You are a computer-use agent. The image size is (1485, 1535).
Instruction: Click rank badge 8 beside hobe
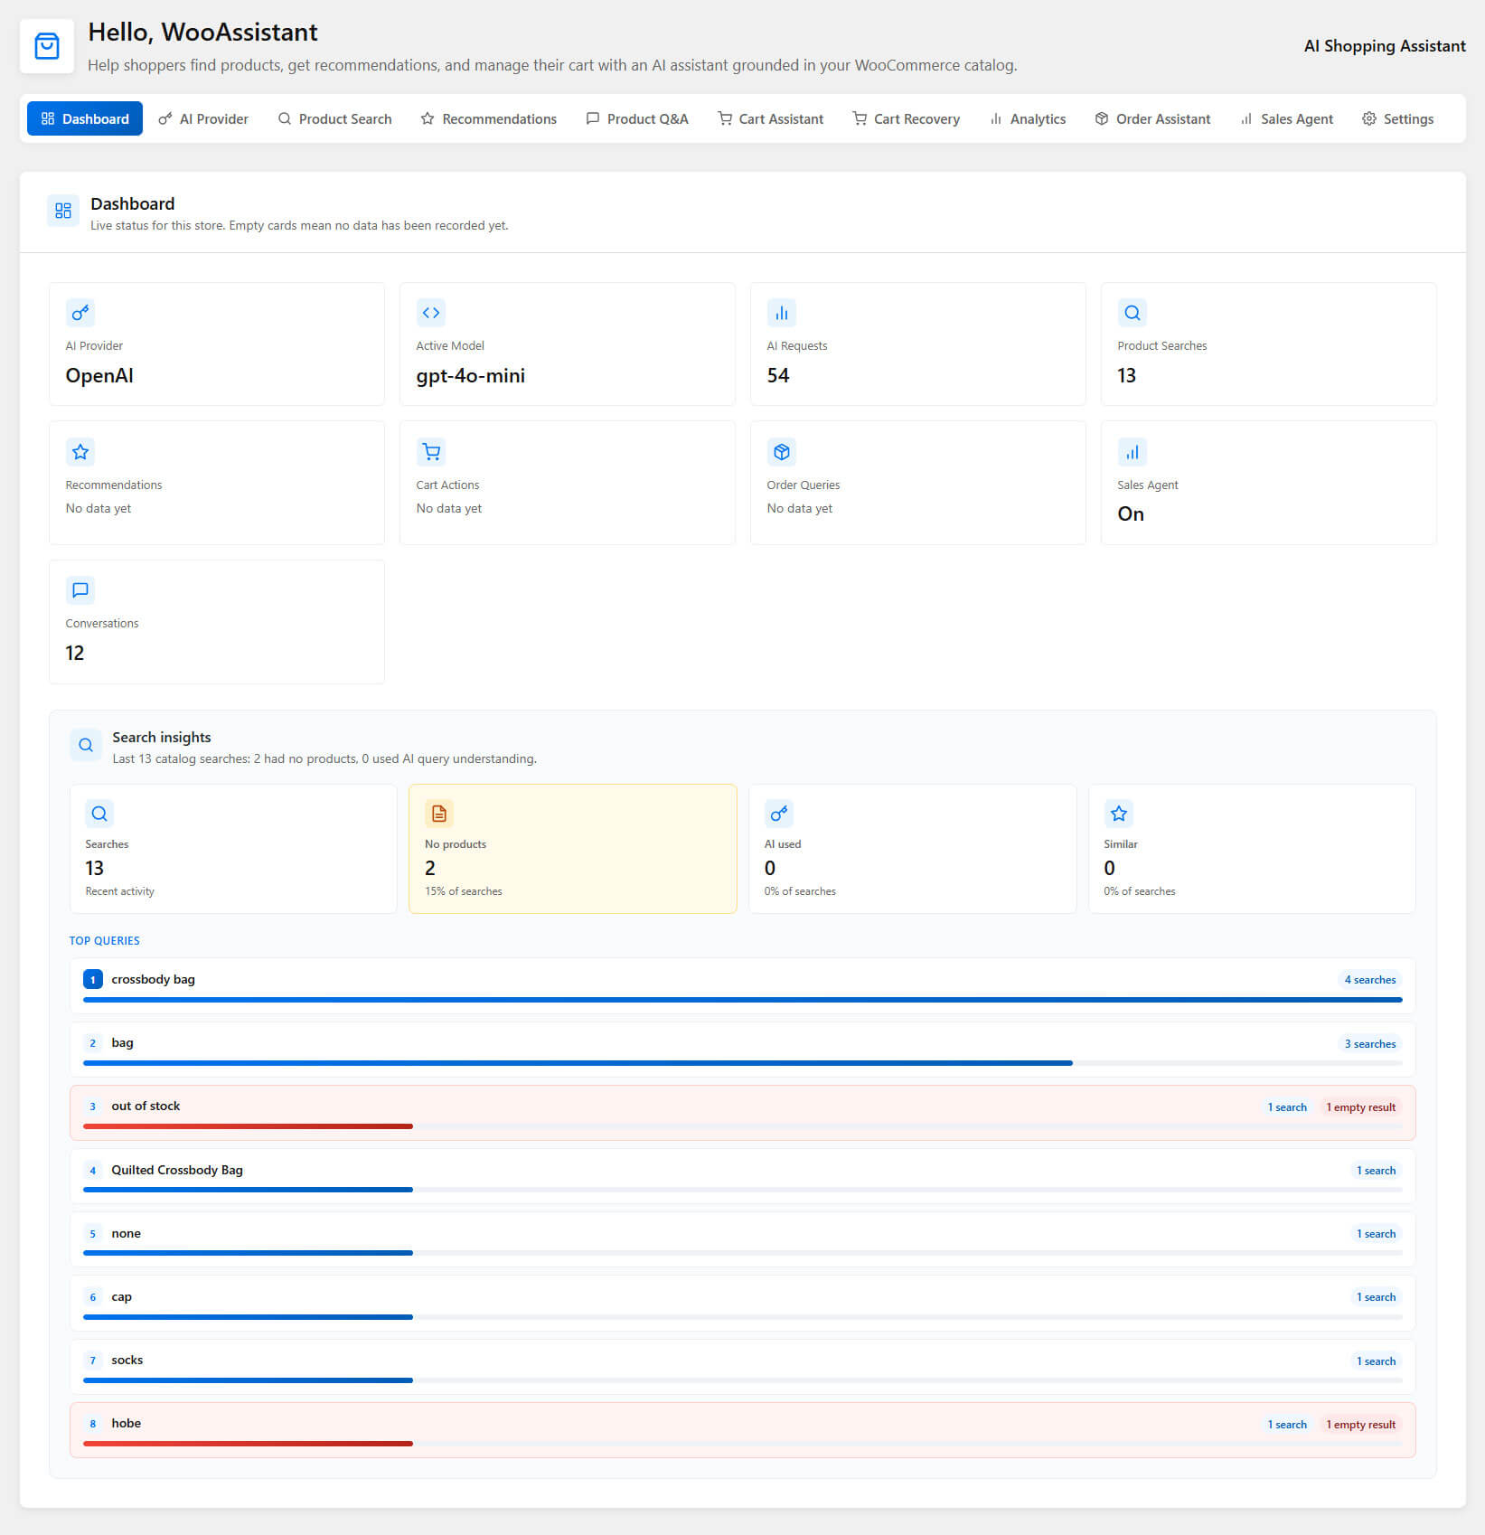pyautogui.click(x=92, y=1423)
